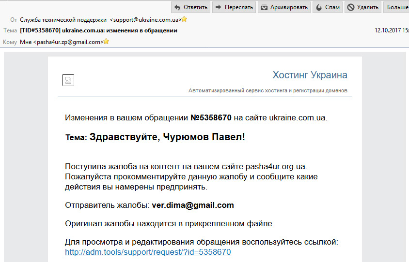This screenshot has width=409, height=262.
Task: Click recipient Мне pasha4ur.zp@gmail.com
Action: coord(62,42)
